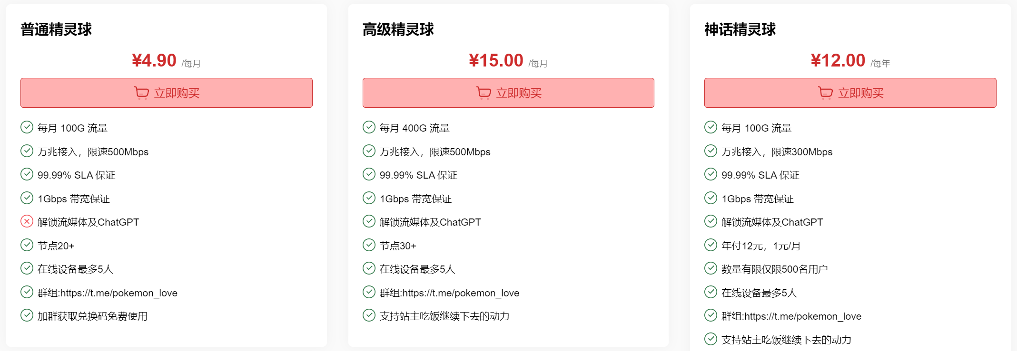This screenshot has width=1017, height=351.
Task: Select the ¥12.00 yearly price
Action: 838,60
